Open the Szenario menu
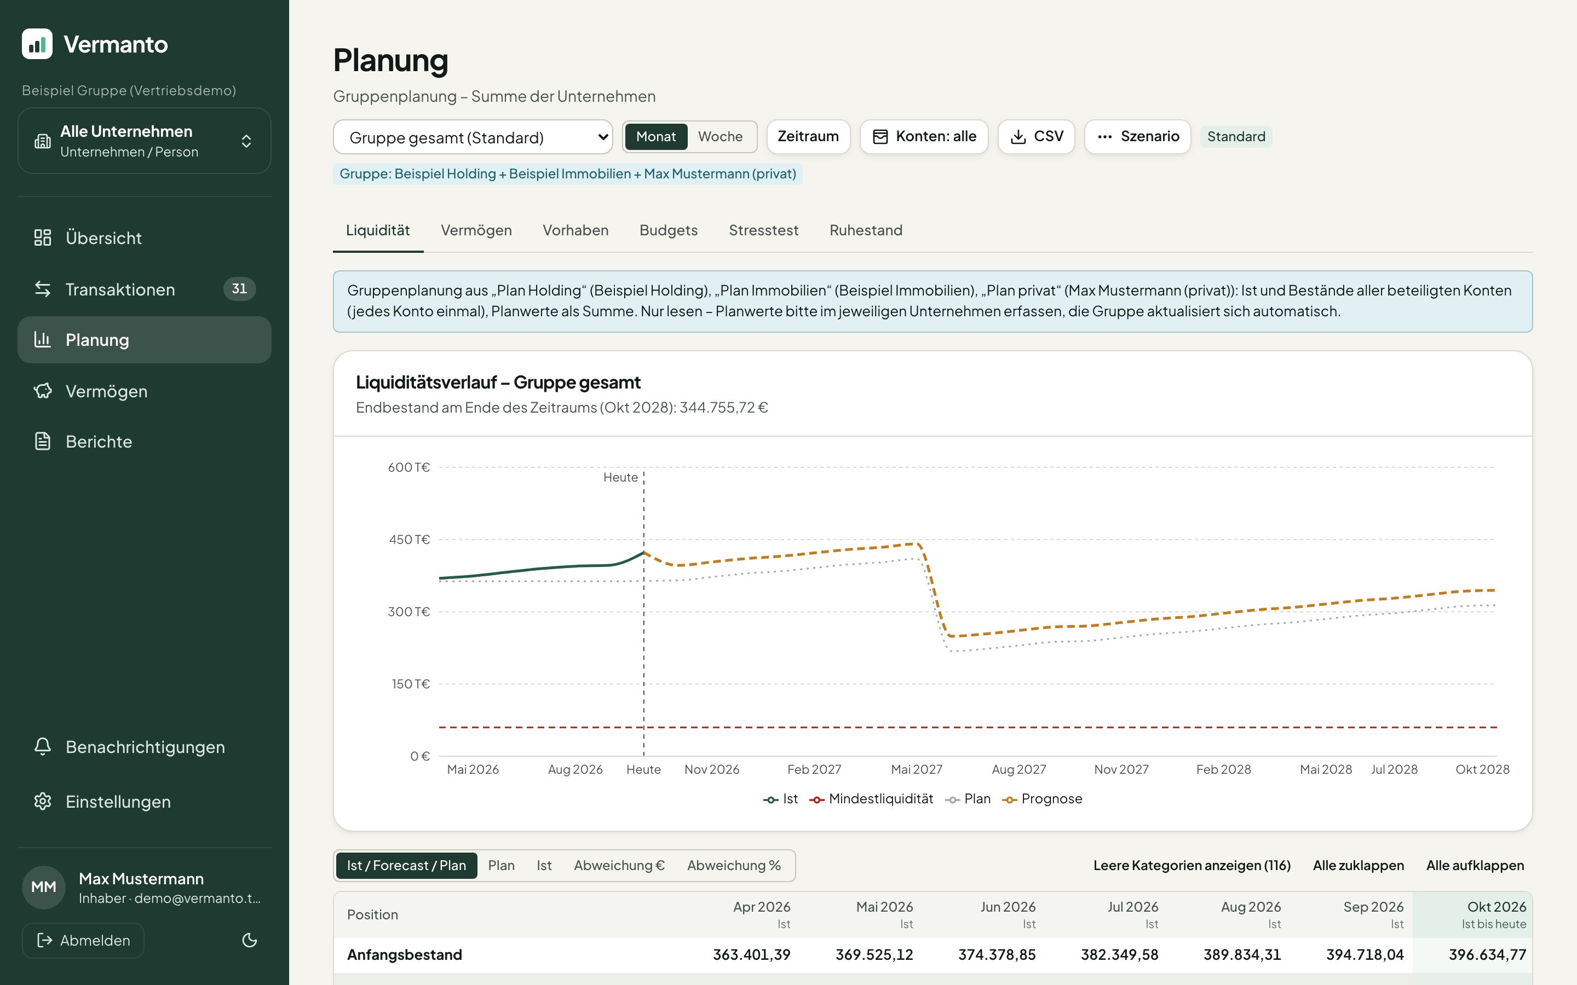 coord(1138,137)
